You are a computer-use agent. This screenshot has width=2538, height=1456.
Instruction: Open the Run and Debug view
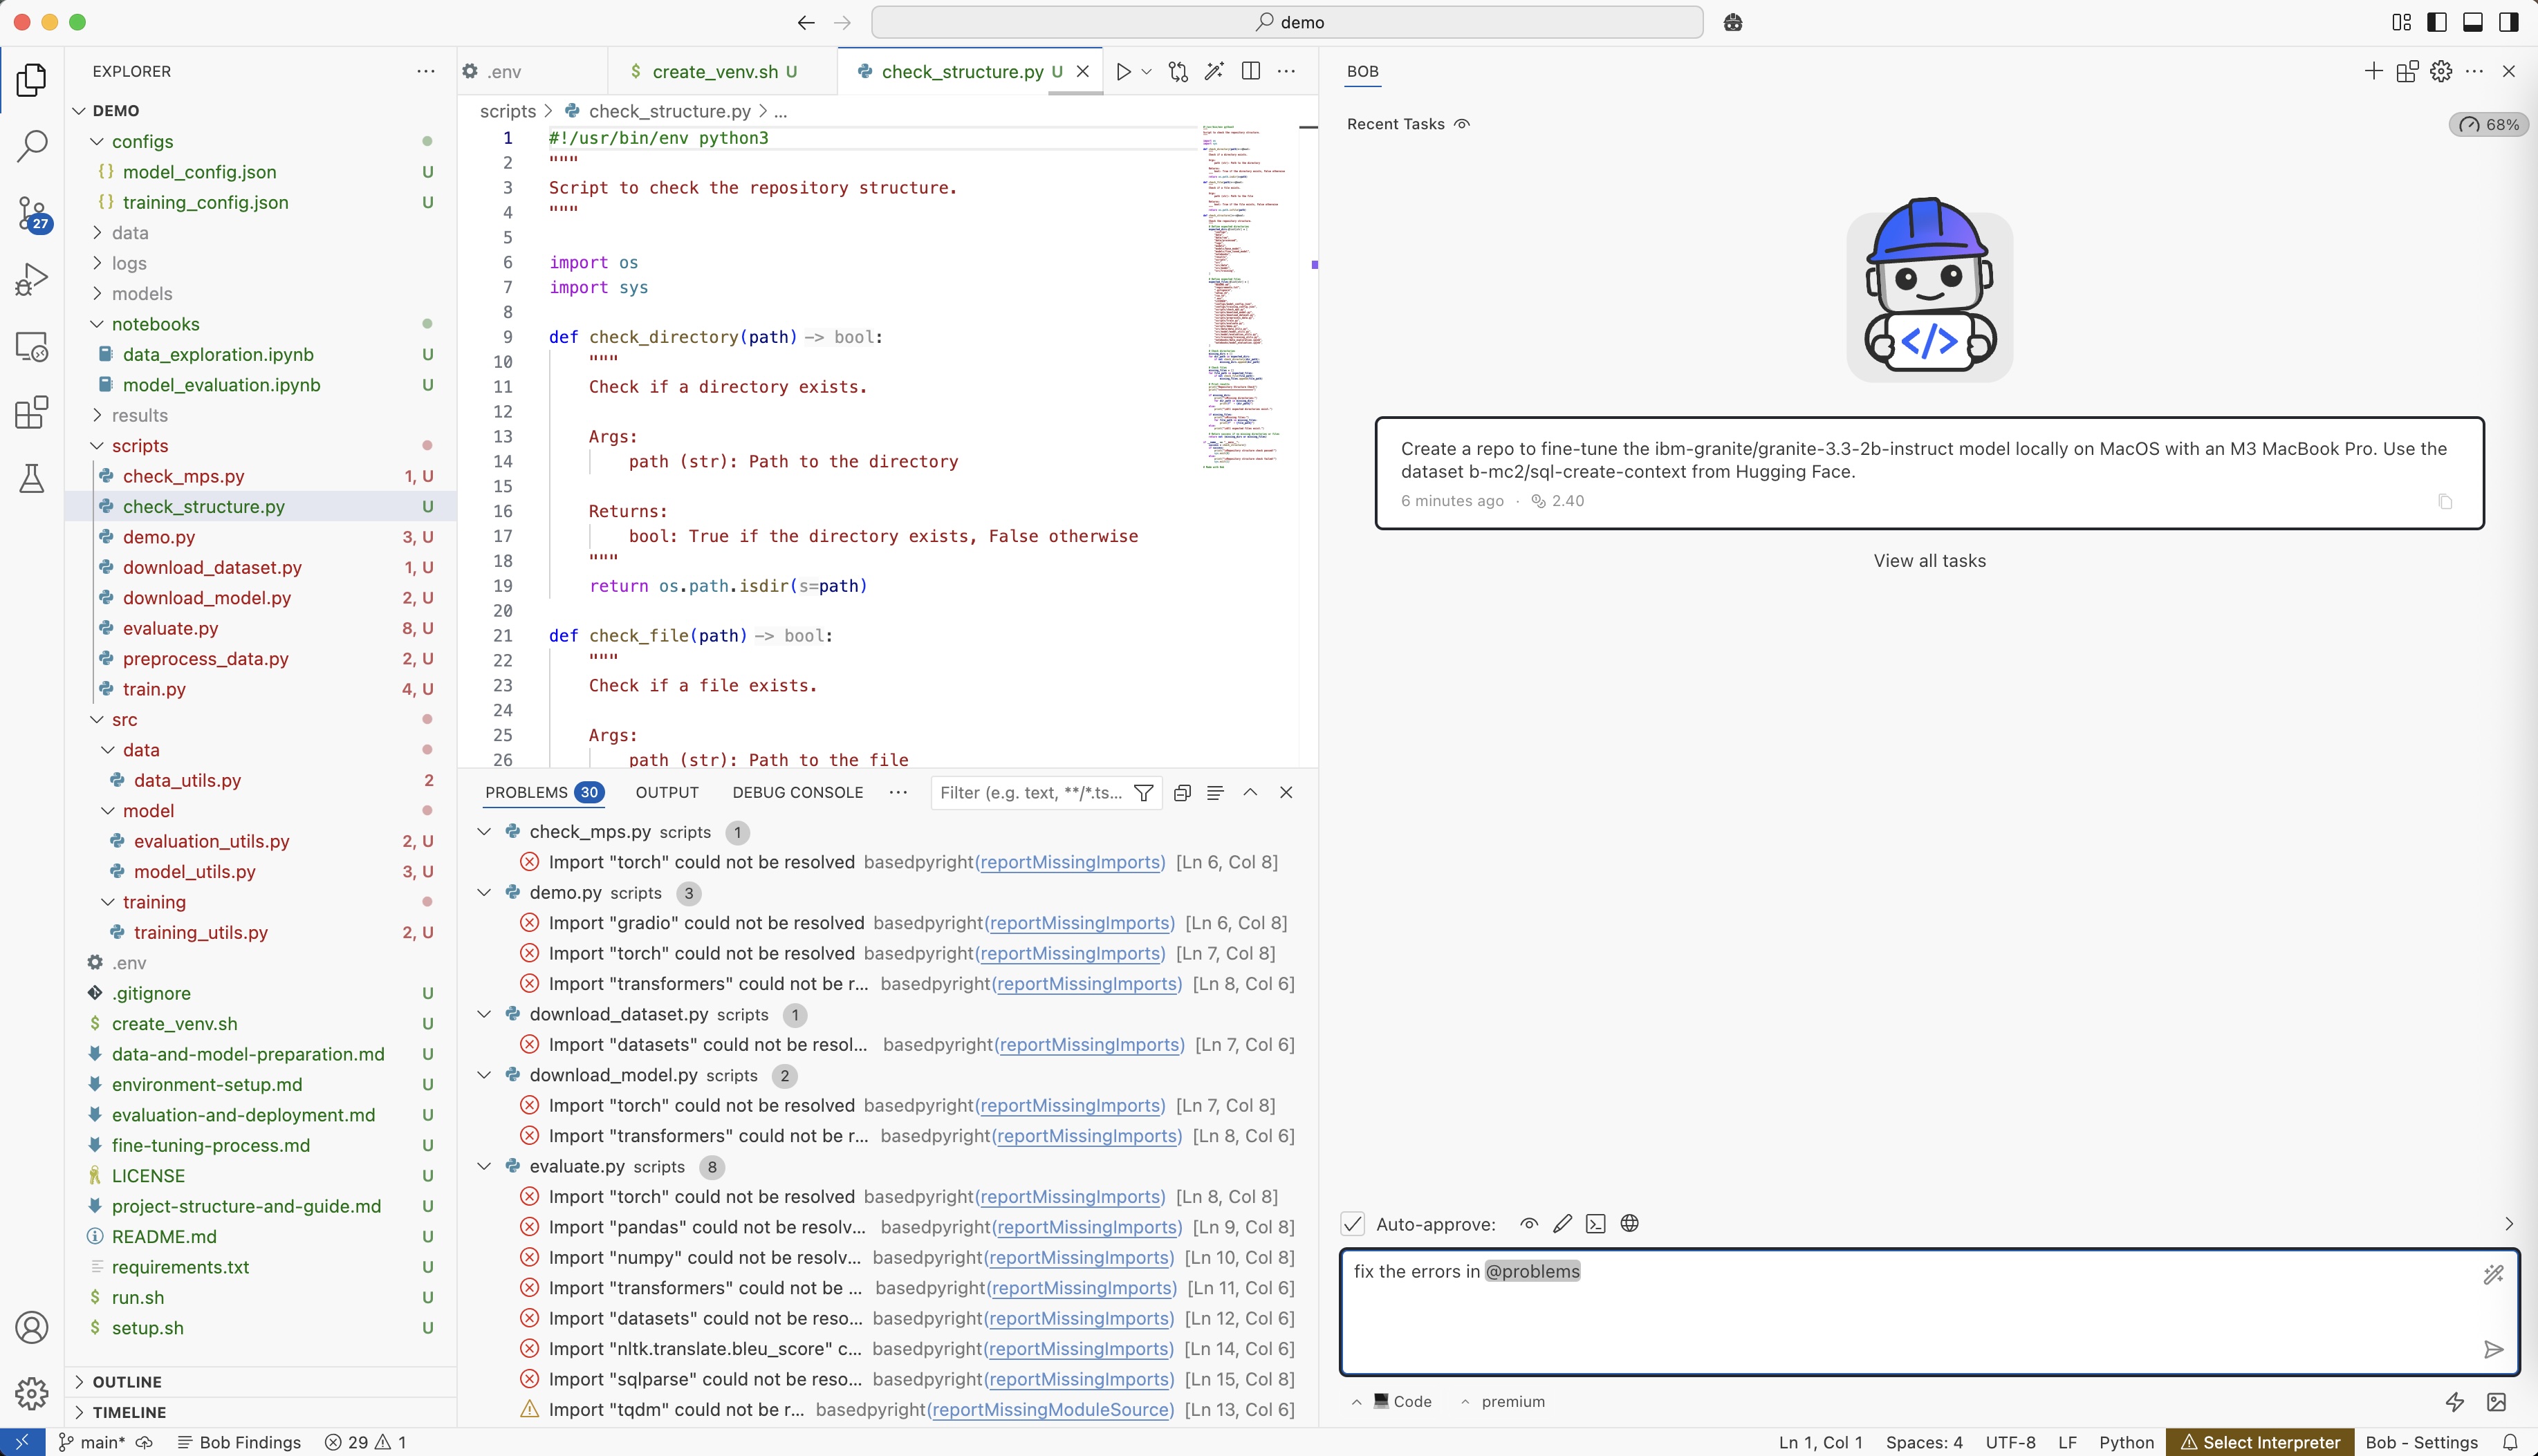pyautogui.click(x=32, y=279)
